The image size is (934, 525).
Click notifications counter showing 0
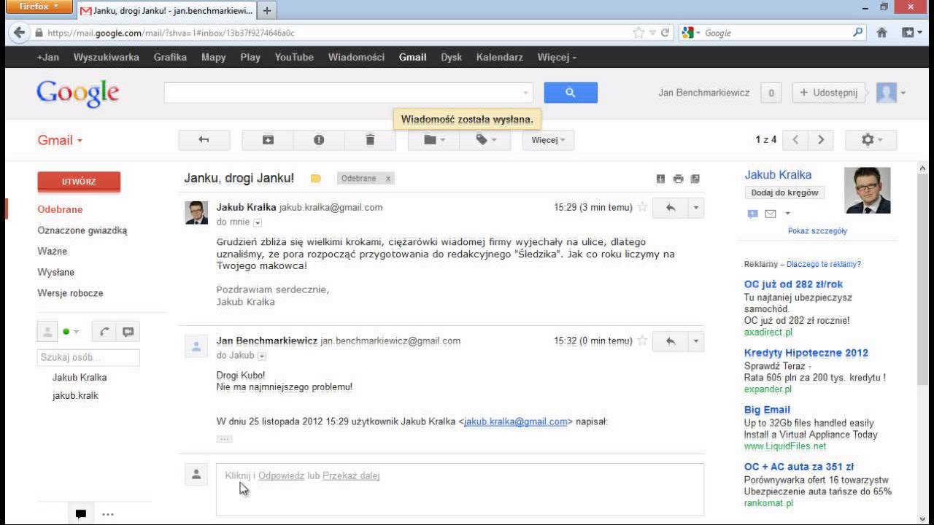(x=771, y=93)
